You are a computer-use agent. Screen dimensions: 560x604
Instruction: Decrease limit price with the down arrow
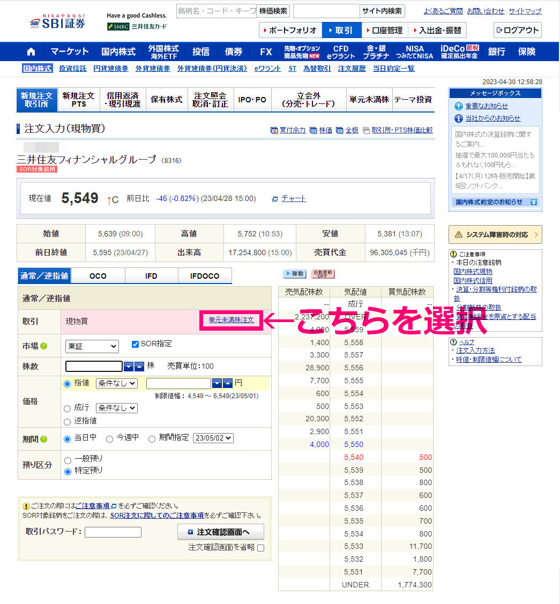217,383
